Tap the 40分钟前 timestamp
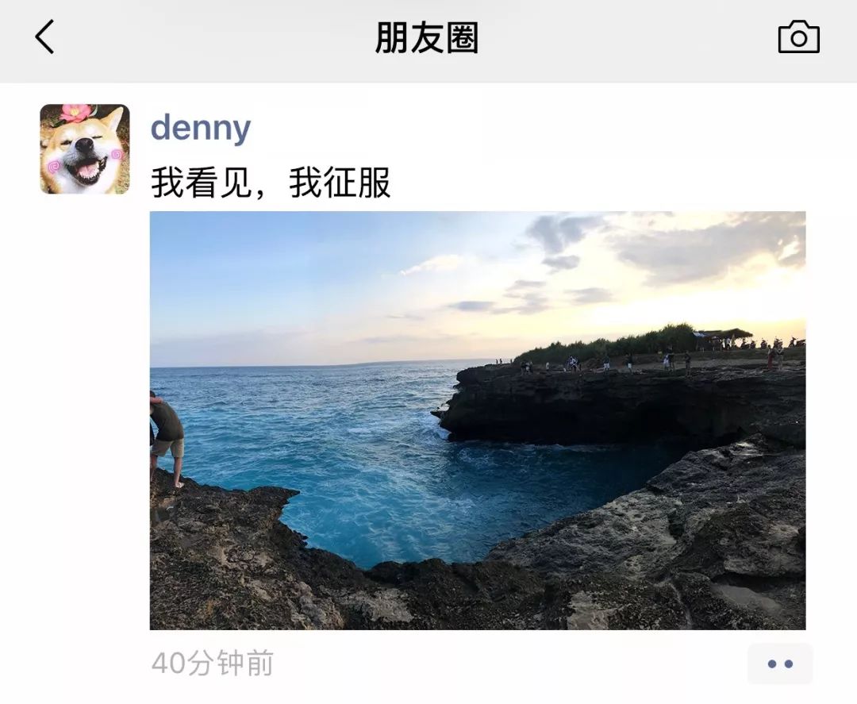857x704 pixels. point(213,663)
